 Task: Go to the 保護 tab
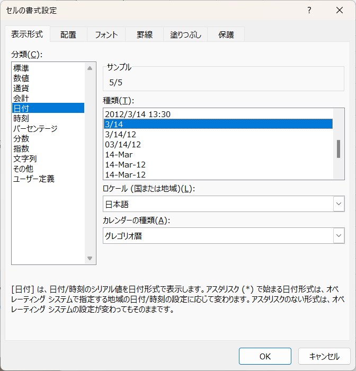(226, 35)
